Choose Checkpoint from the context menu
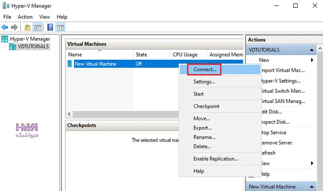This screenshot has width=323, height=191. (220, 106)
